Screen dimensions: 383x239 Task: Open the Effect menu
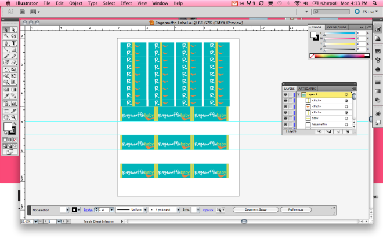coord(126,3)
